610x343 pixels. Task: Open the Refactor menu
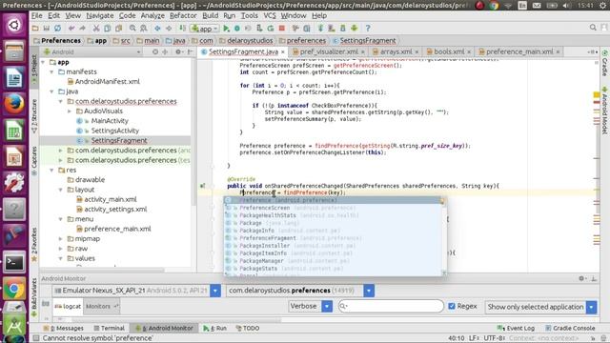(x=183, y=15)
